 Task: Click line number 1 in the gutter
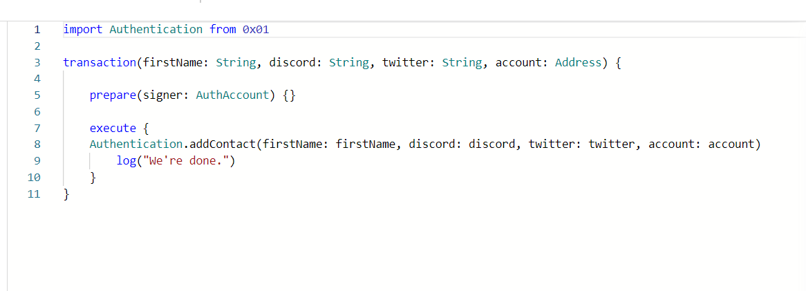tap(37, 29)
